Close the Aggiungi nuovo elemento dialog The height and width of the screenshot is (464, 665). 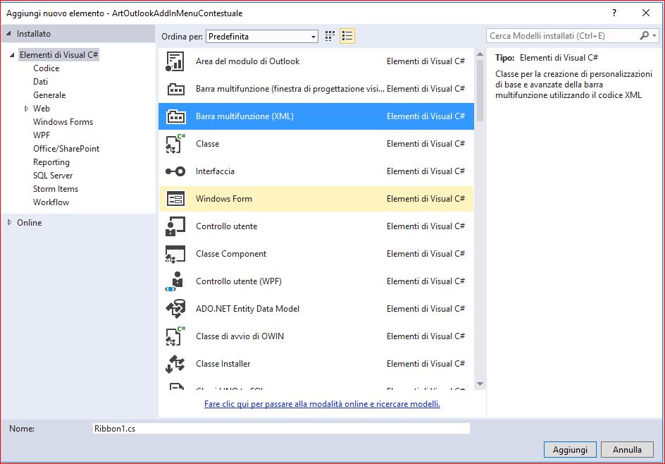(x=645, y=13)
